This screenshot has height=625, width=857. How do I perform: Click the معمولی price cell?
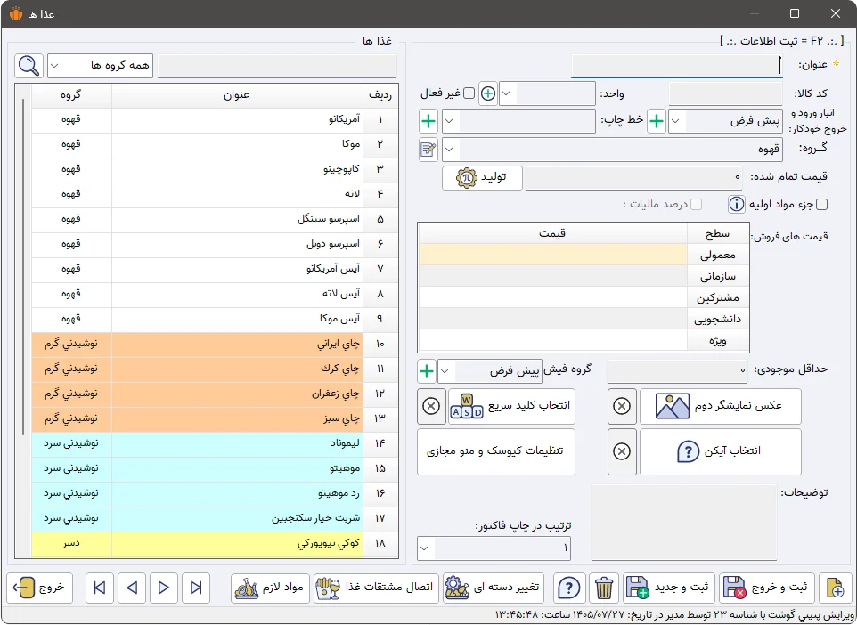pos(552,256)
